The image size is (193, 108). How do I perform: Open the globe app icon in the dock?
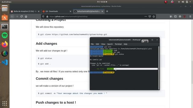(5, 53)
